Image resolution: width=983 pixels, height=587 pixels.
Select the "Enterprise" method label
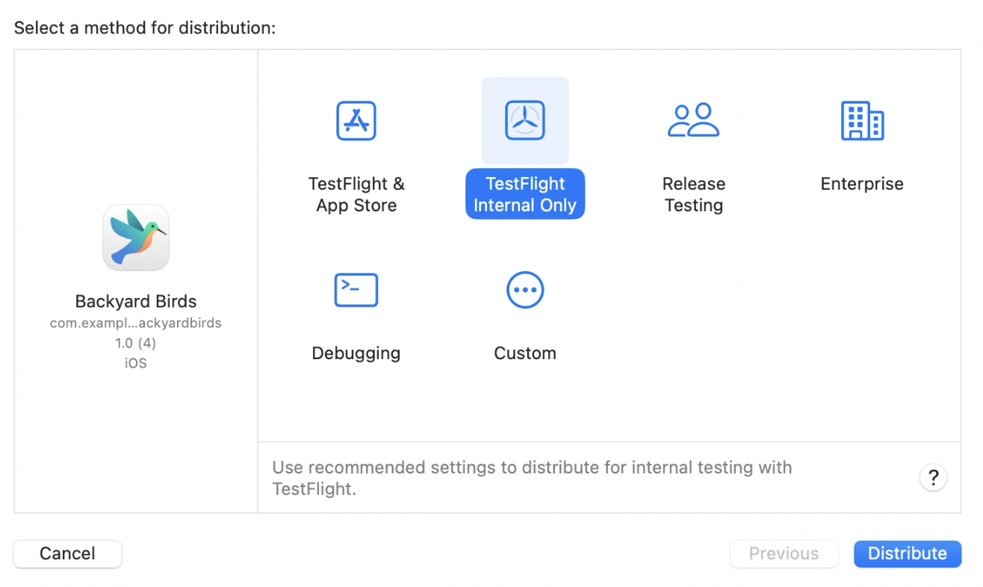click(862, 184)
